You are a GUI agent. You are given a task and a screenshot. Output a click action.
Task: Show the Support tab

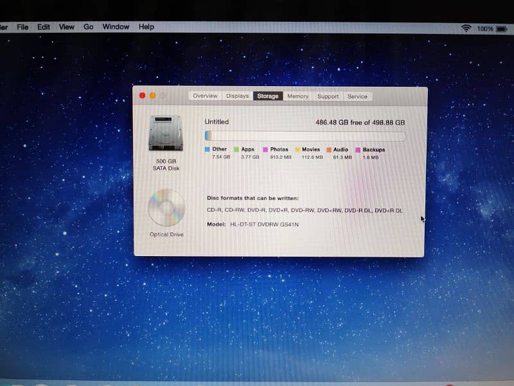328,96
